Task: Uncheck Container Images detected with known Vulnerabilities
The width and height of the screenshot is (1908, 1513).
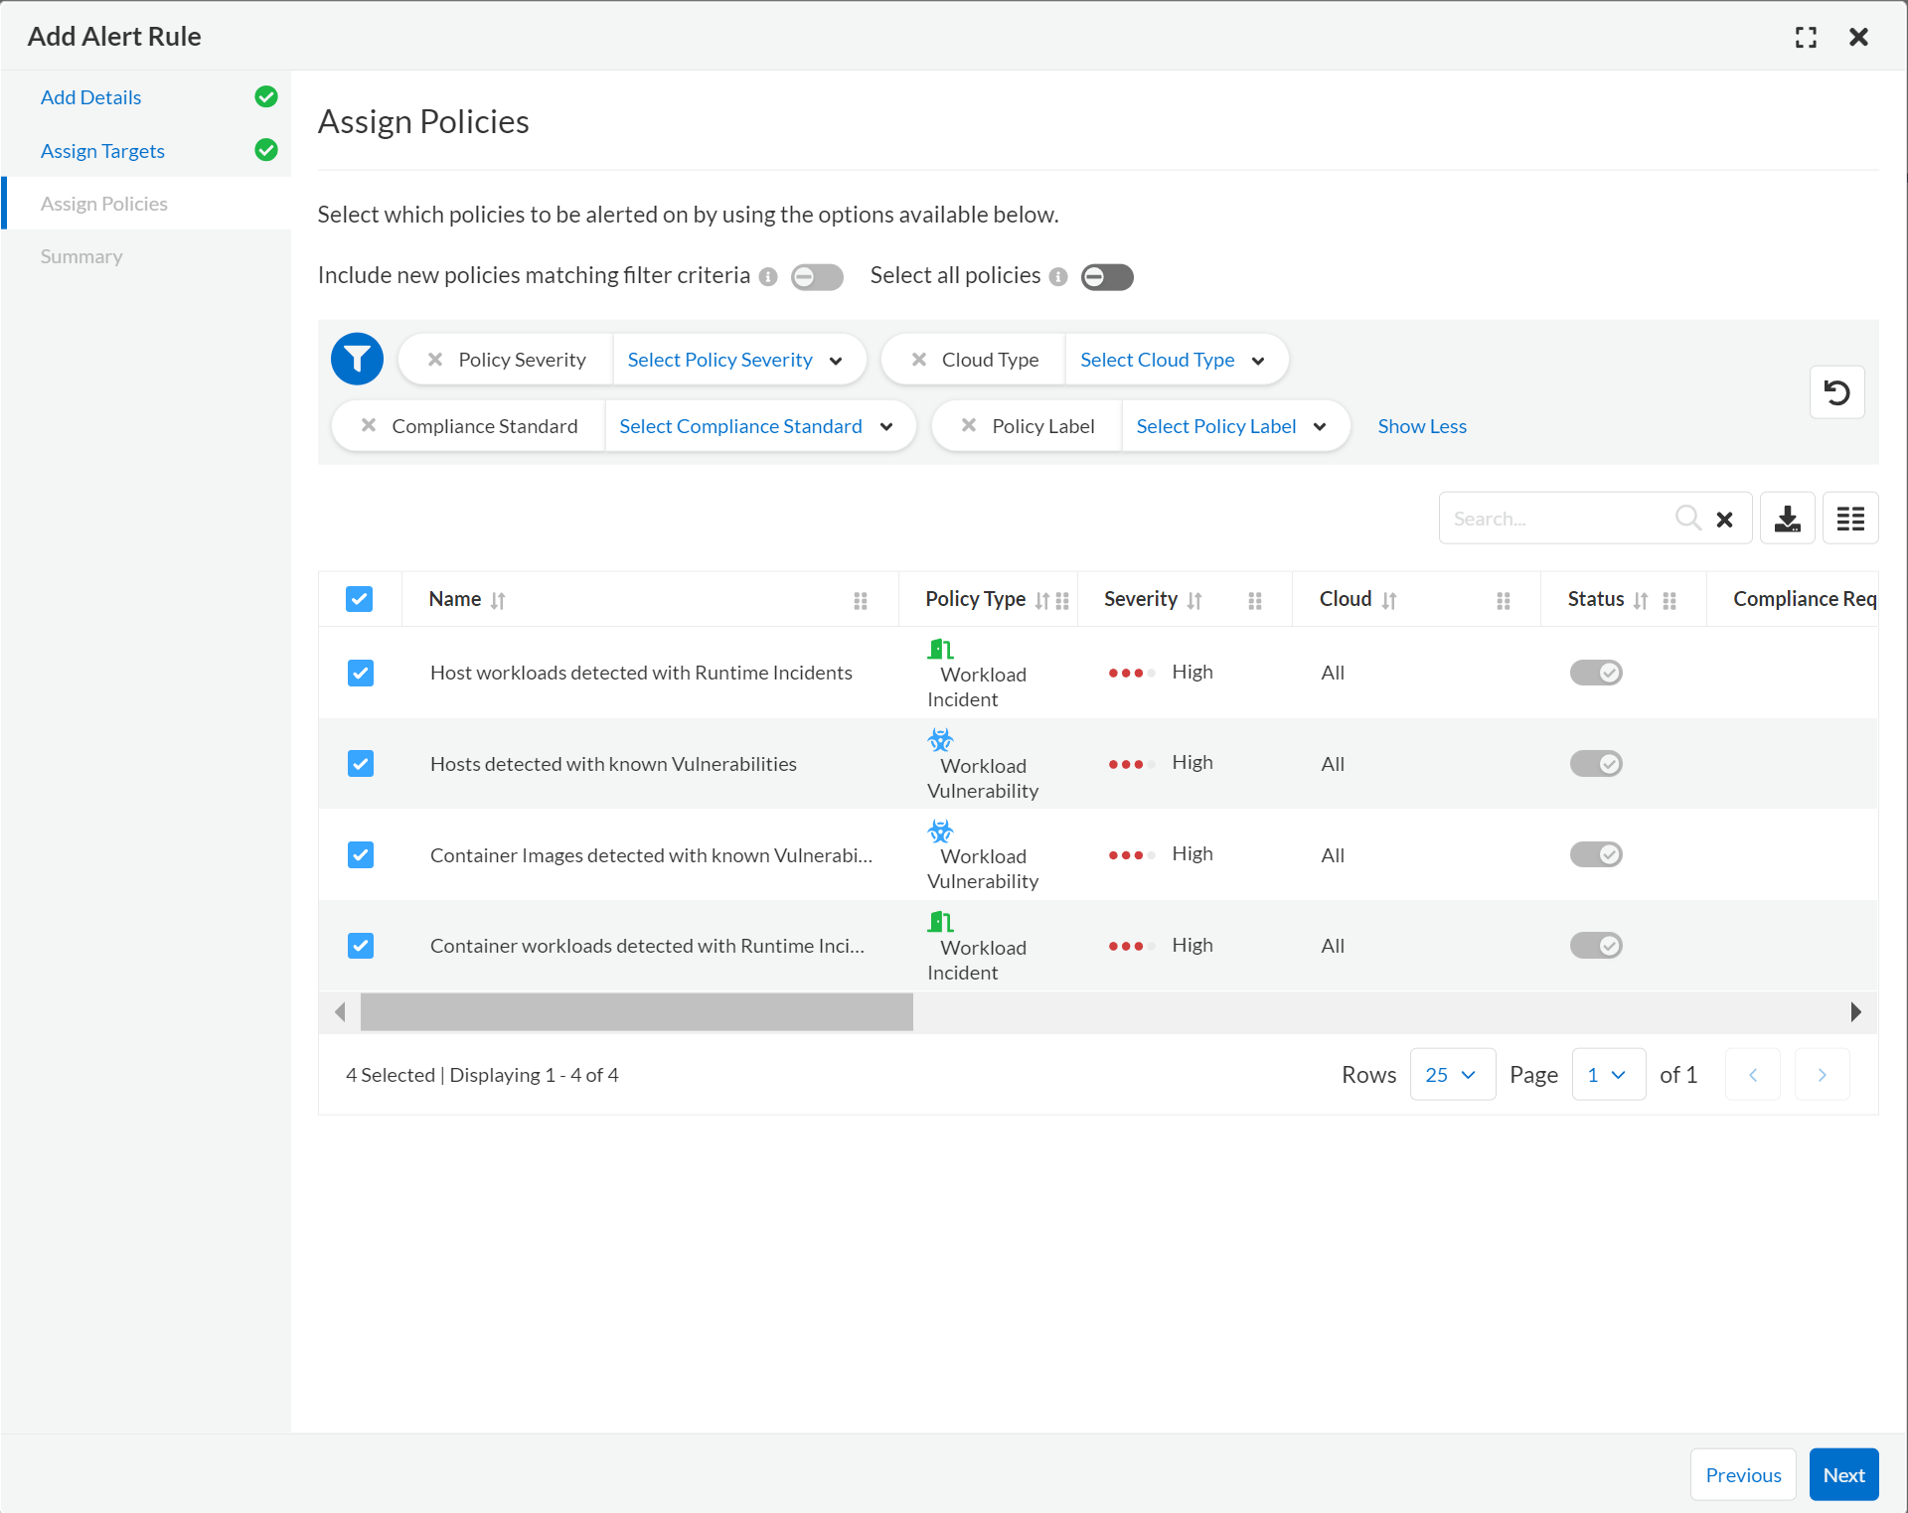Action: coord(361,854)
